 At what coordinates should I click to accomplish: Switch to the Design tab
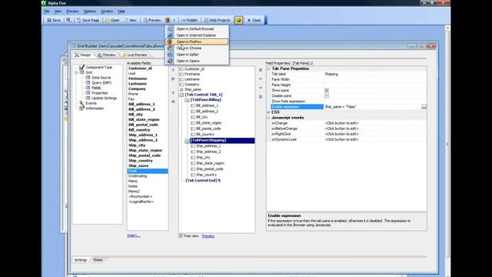click(x=83, y=55)
